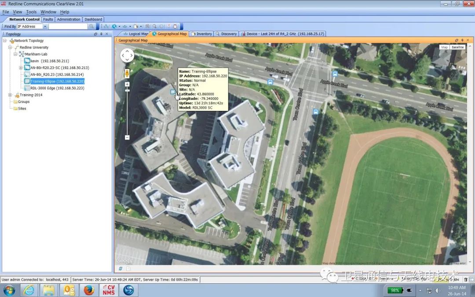Click the binoculars search button
This screenshot has width=475, height=297.
click(91, 26)
